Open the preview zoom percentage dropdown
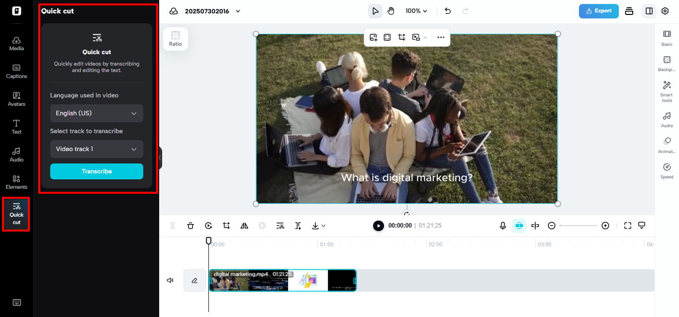Viewport: 679px width, 317px height. [416, 10]
